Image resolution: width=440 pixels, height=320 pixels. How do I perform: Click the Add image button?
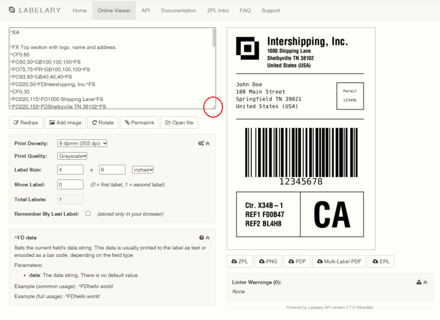click(65, 122)
